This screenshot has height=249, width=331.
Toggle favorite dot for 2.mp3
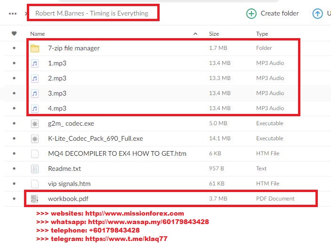pos(14,78)
